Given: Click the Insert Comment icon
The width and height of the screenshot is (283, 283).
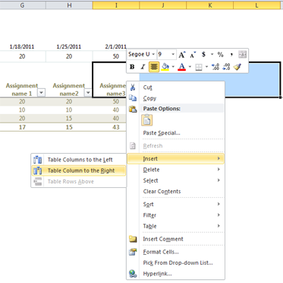Looking at the screenshot, I should 133,239.
